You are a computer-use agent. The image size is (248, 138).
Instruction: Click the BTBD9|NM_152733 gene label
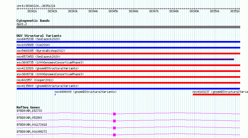coord(29,111)
